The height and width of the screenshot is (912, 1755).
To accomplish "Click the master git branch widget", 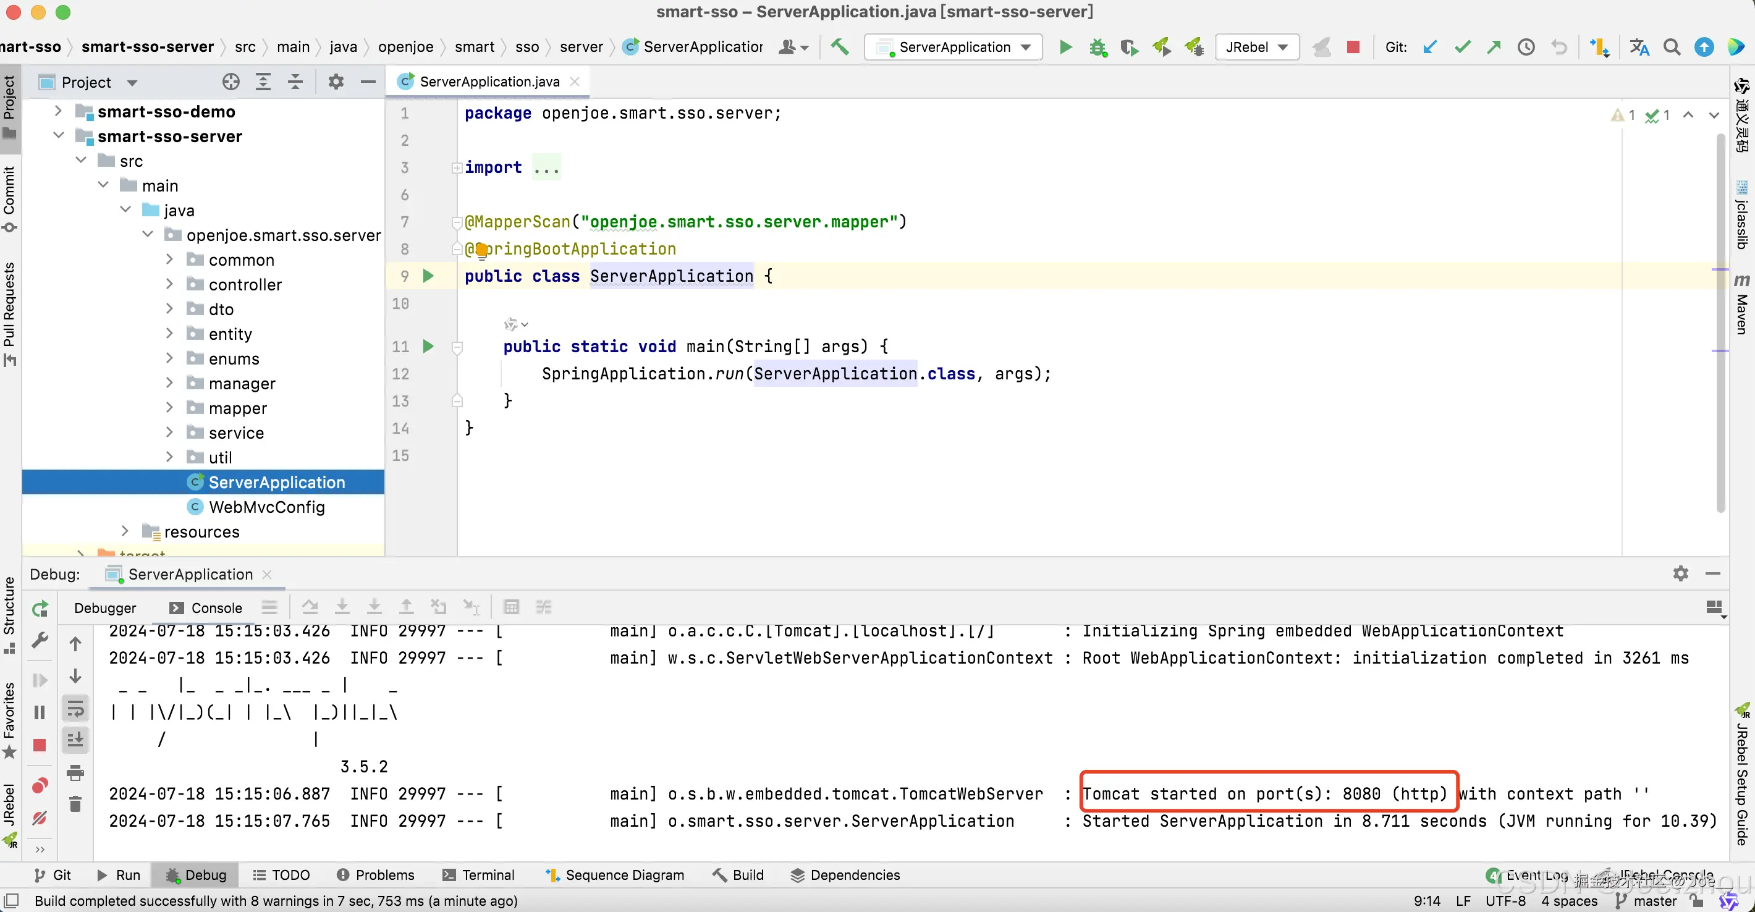I will click(x=1654, y=900).
